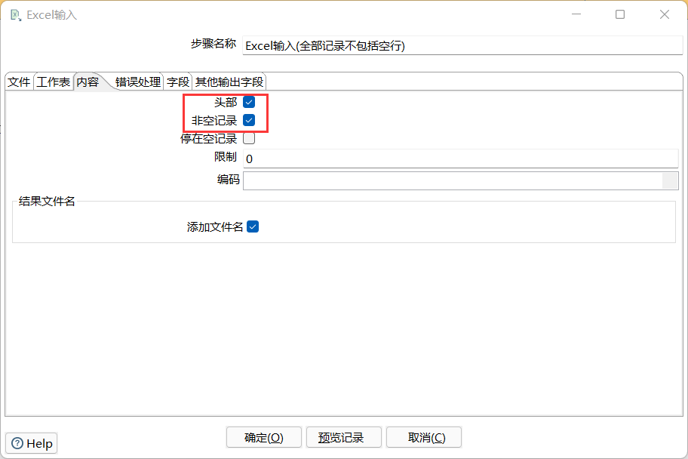This screenshot has width=688, height=459.
Task: Click the 确定(O) button
Action: click(x=263, y=436)
